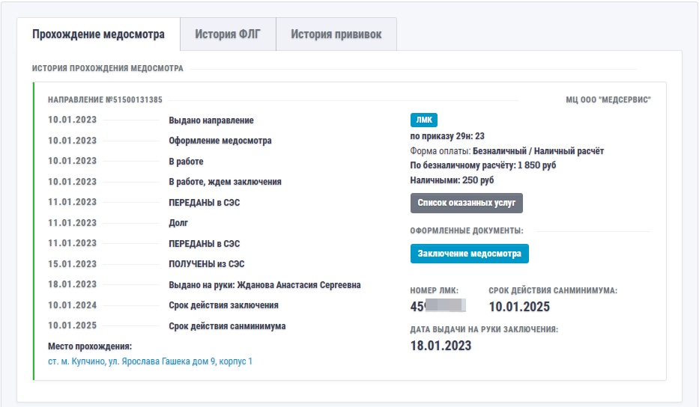Open the История прививок tab
The height and width of the screenshot is (407, 699).
point(336,34)
